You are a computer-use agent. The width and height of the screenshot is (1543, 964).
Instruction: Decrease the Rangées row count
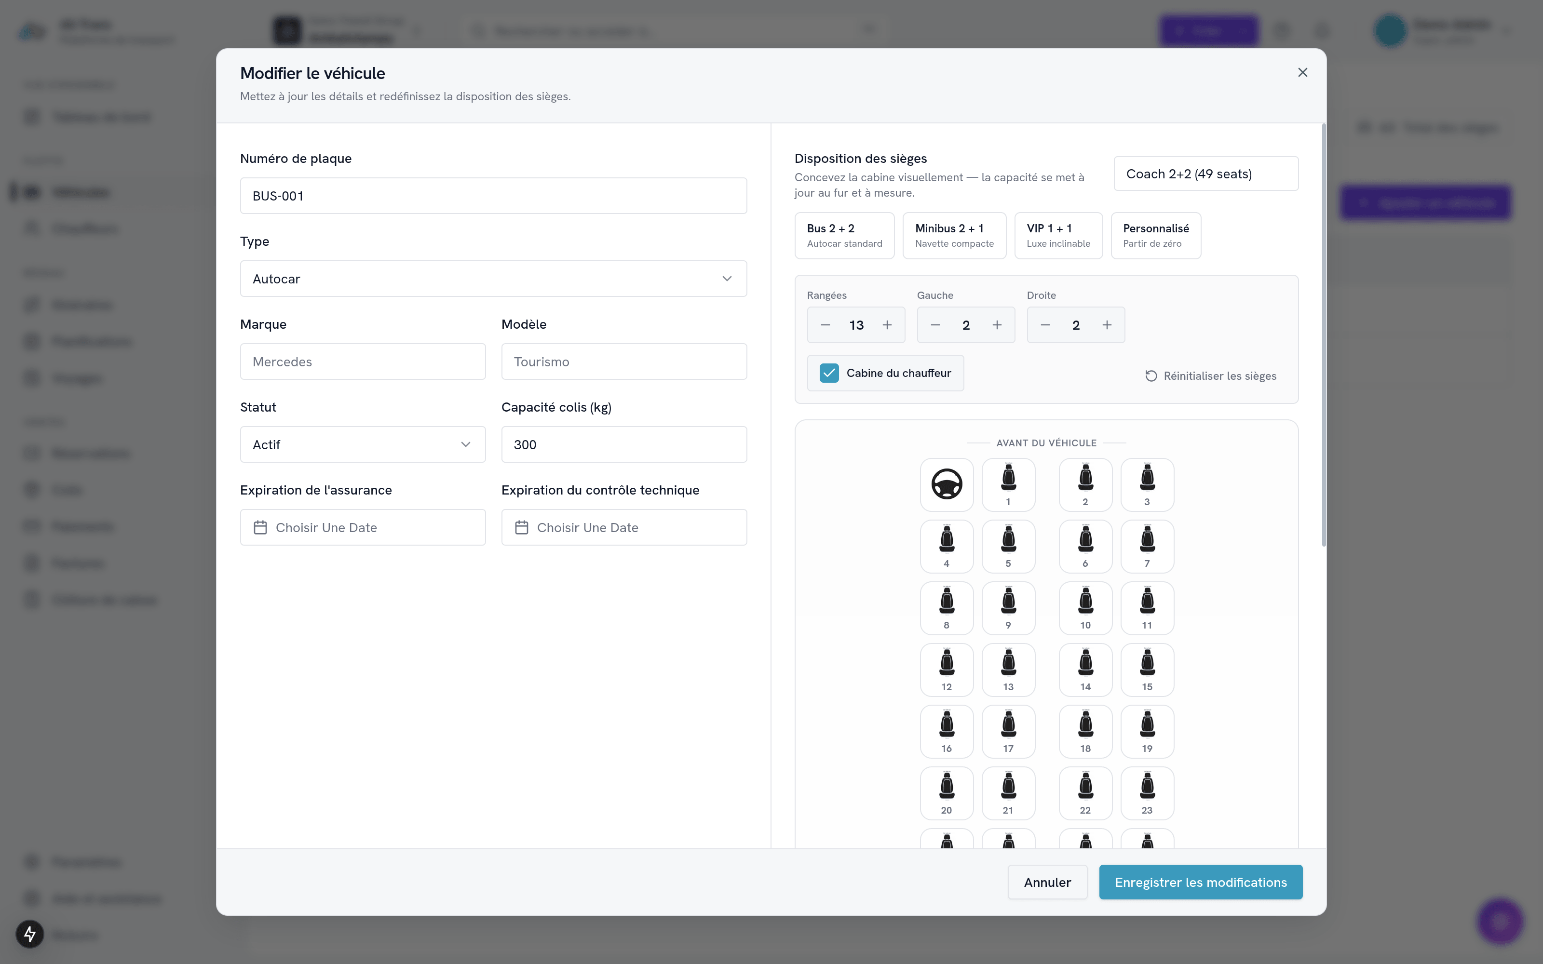click(825, 325)
